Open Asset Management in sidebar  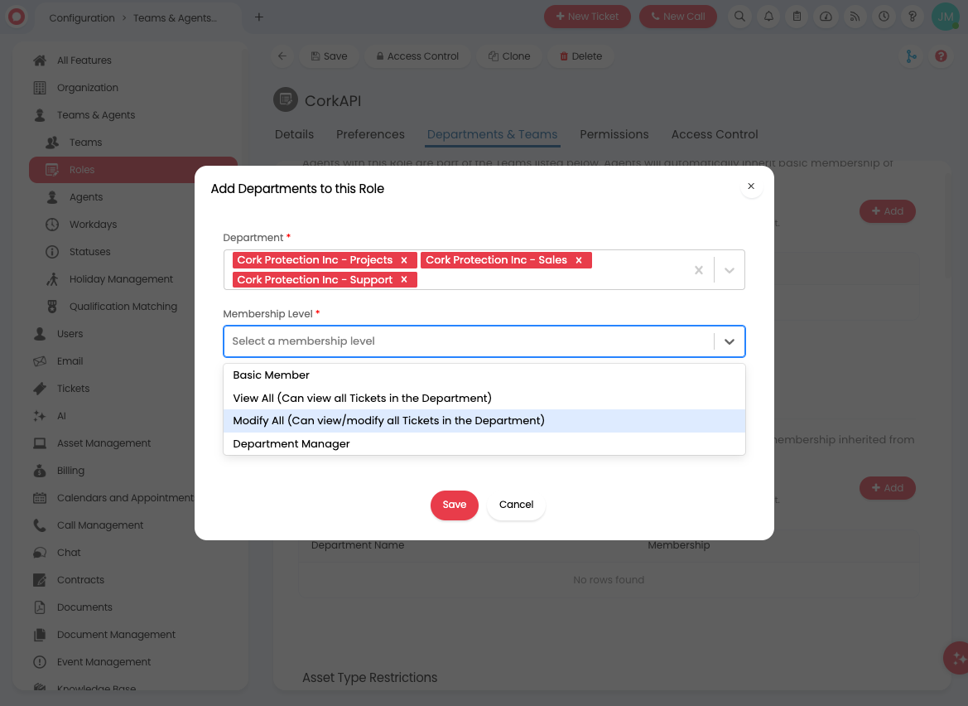104,443
